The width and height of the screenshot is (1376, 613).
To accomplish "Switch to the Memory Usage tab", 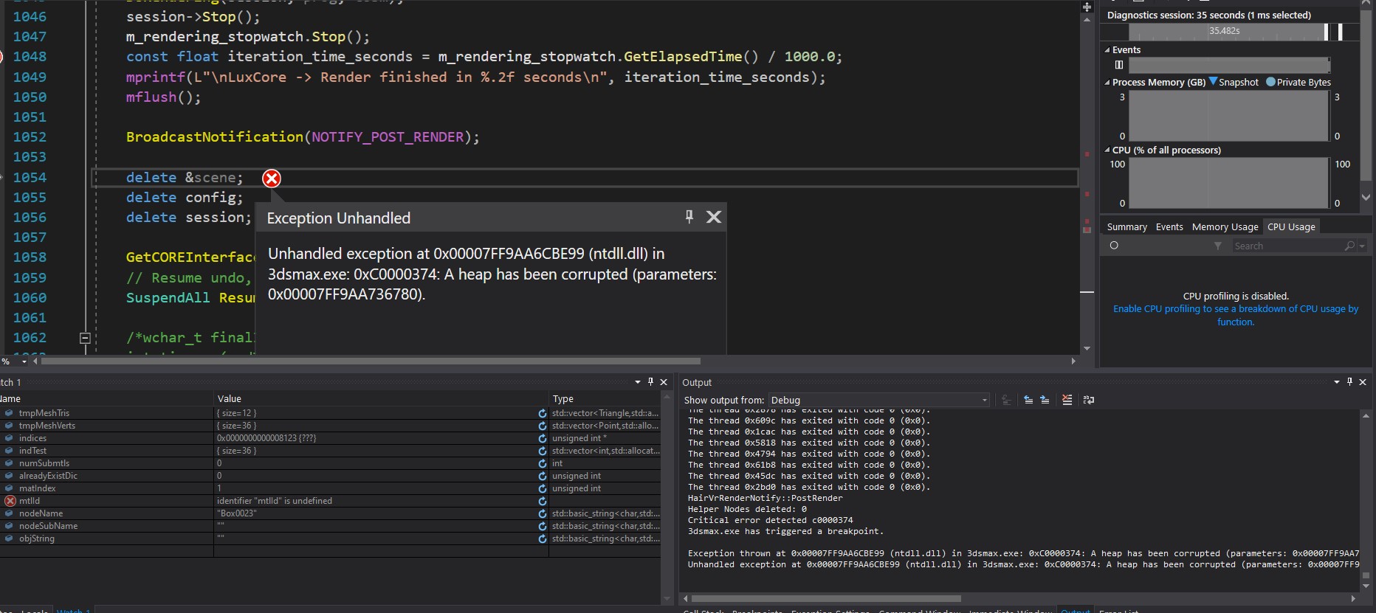I will click(x=1225, y=227).
